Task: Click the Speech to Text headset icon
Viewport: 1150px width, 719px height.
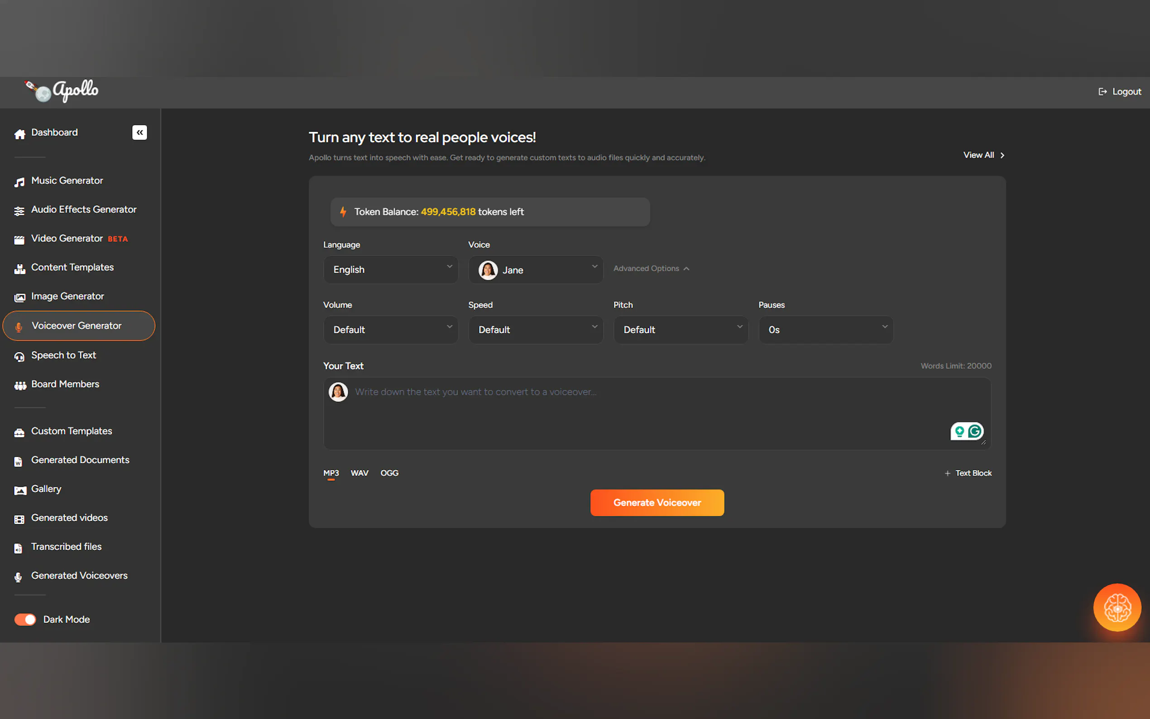Action: (19, 357)
